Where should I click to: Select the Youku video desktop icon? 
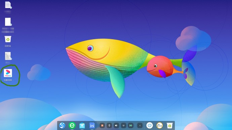(8, 73)
